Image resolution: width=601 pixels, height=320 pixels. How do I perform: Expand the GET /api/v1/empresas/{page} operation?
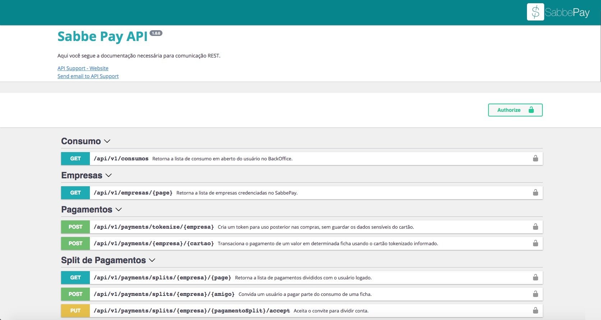(302, 193)
